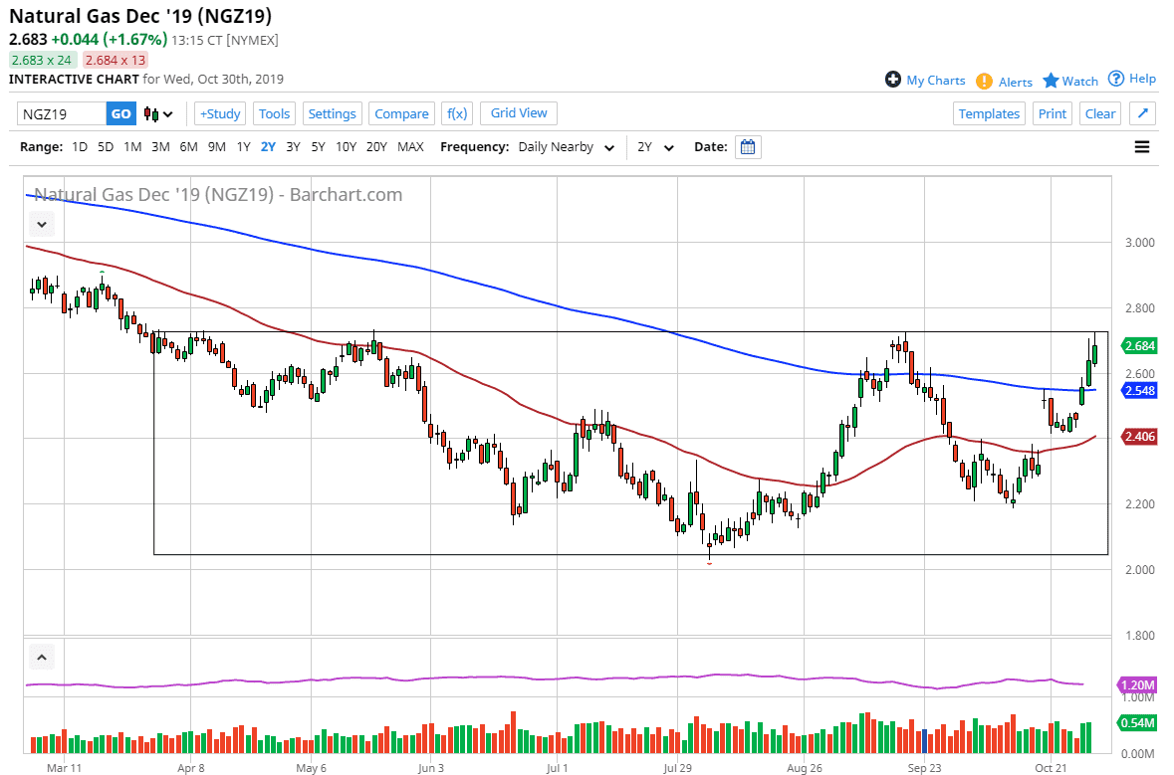The width and height of the screenshot is (1174, 775).
Task: Select the 1Y range option
Action: (x=243, y=147)
